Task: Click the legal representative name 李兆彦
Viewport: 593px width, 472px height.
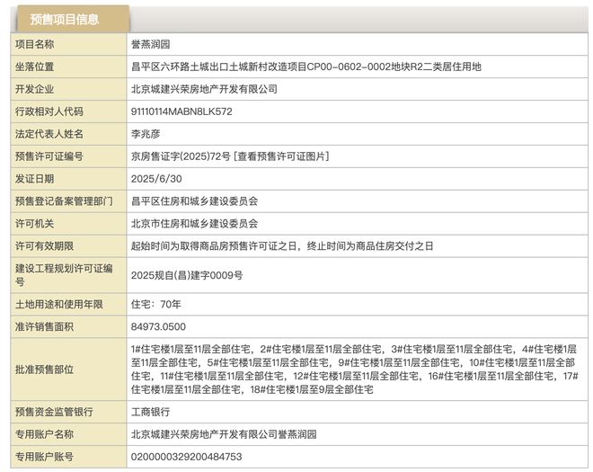Action: (146, 134)
